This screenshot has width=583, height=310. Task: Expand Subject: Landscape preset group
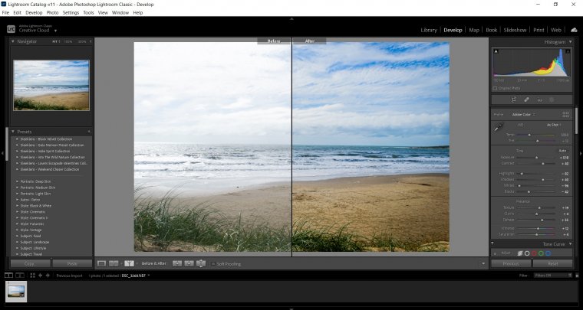(18, 242)
